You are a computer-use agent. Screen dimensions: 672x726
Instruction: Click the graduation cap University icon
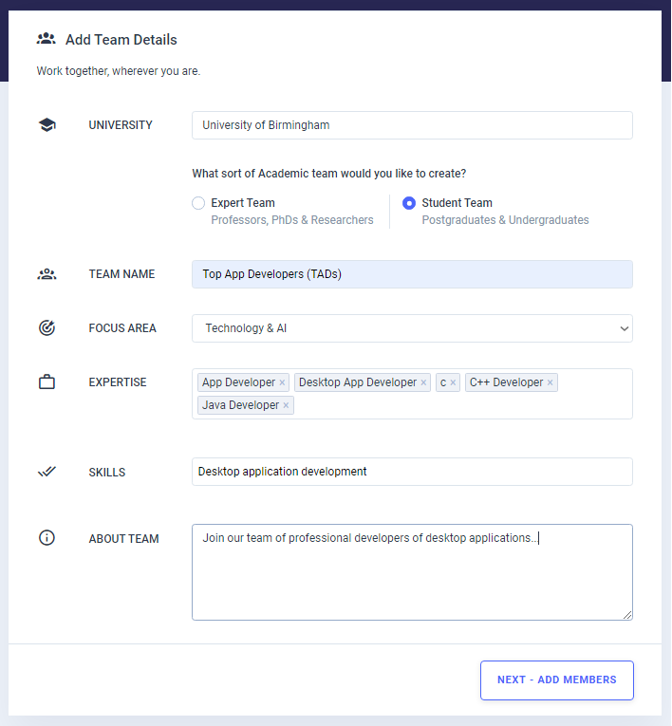point(47,125)
